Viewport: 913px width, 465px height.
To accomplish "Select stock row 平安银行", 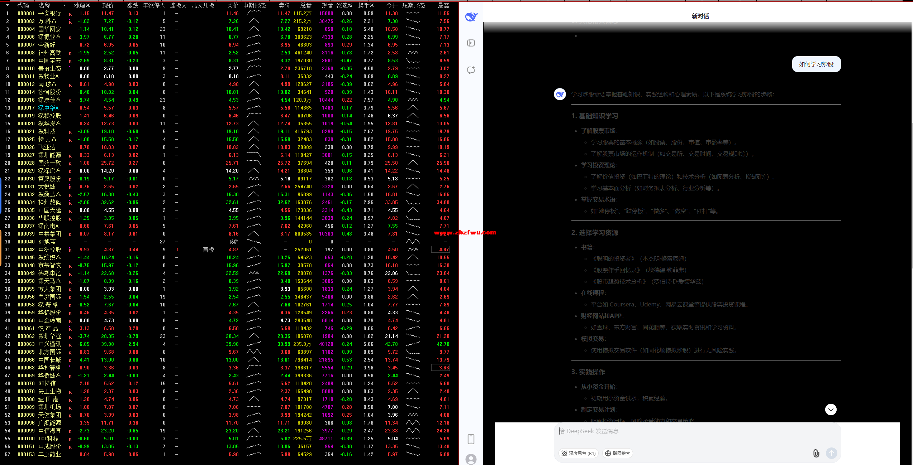I will pos(229,13).
